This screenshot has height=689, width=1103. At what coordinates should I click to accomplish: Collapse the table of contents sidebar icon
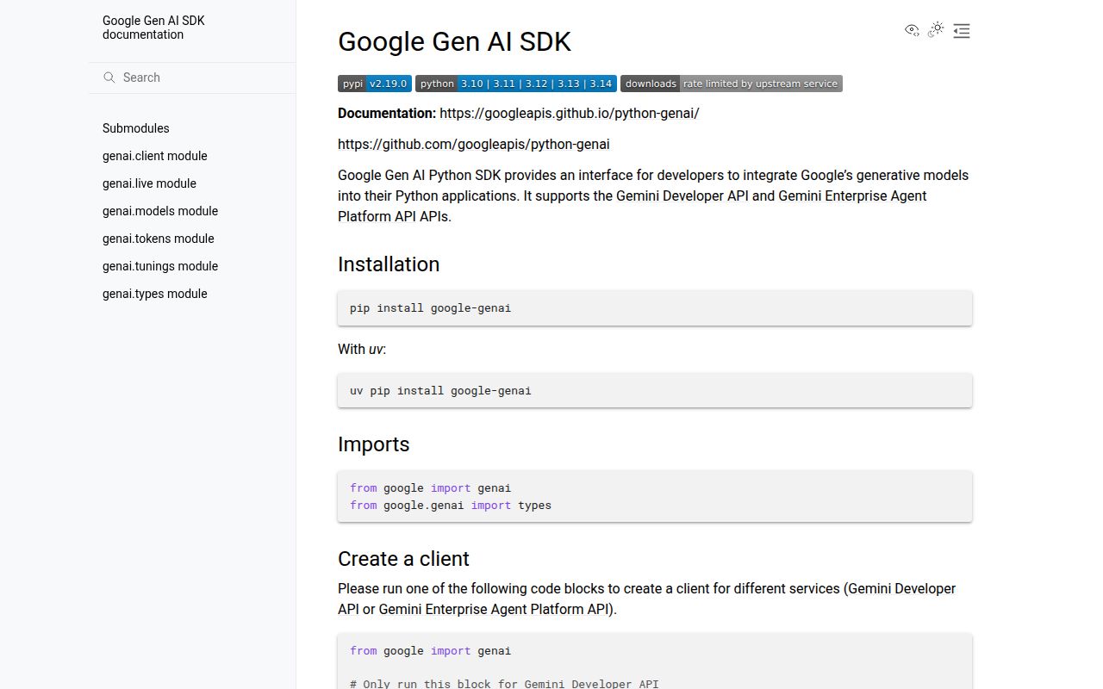[962, 31]
